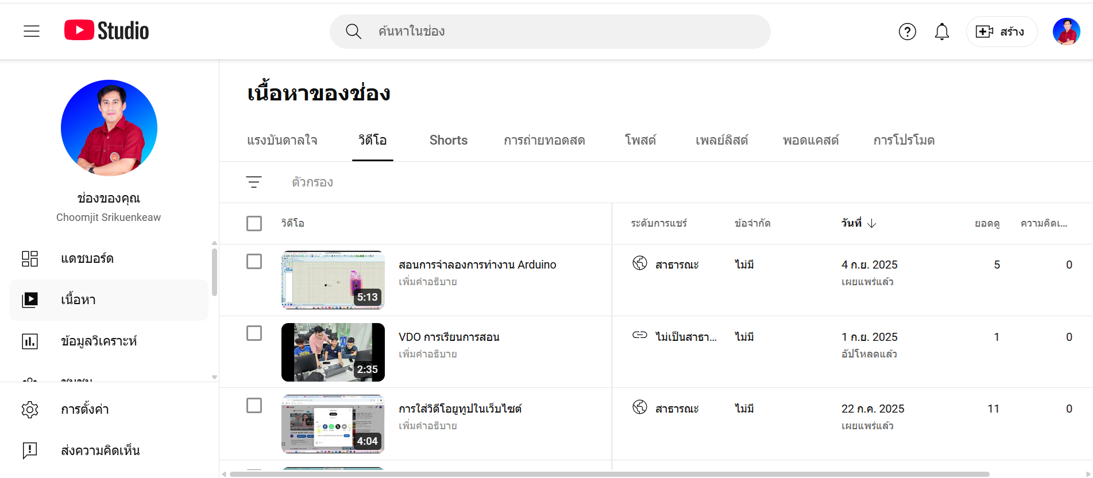Open ส่งความคิดเห็น feedback in sidebar
The height and width of the screenshot is (478, 1093).
(x=100, y=450)
